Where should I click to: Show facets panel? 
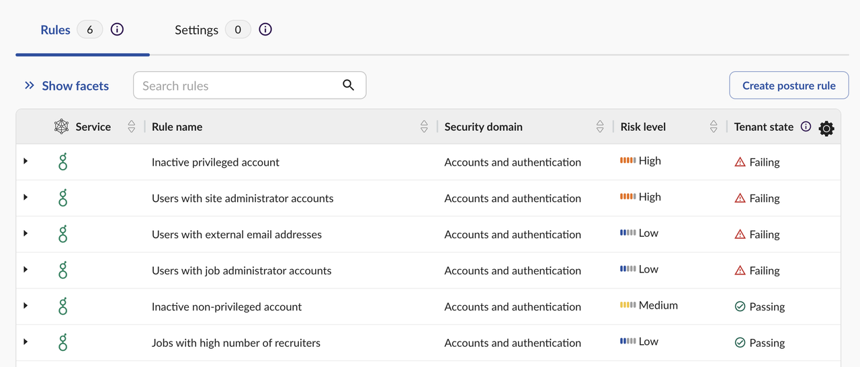click(67, 86)
